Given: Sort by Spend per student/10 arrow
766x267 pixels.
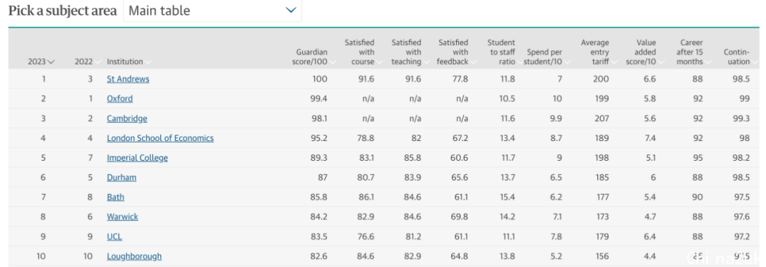Looking at the screenshot, I should pyautogui.click(x=567, y=62).
